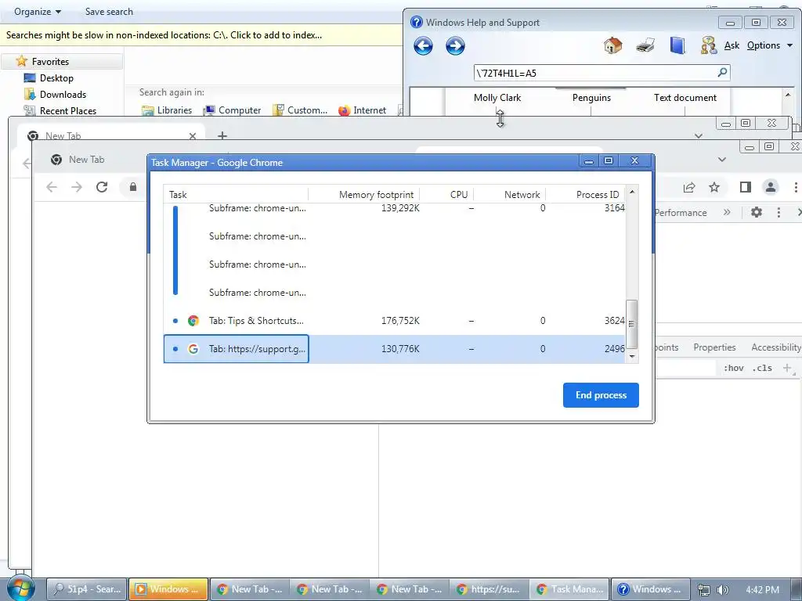Image resolution: width=802 pixels, height=601 pixels.
Task: Open Favorites star in Explorer
Action: click(21, 61)
